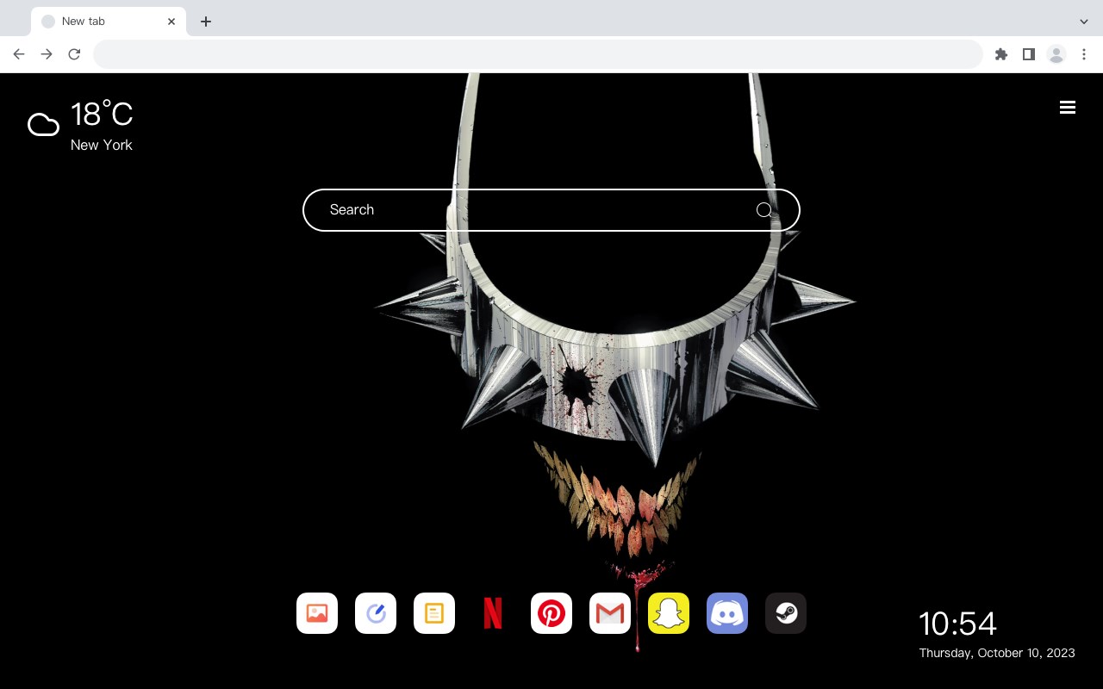Viewport: 1103px width, 689px height.
Task: Close the New tab tab
Action: coord(171,22)
